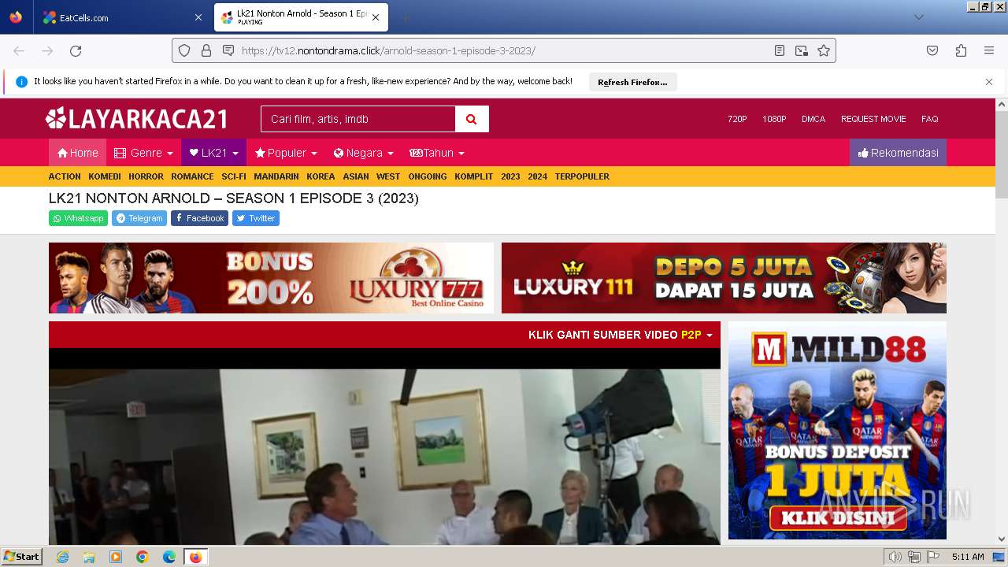The width and height of the screenshot is (1008, 567).
Task: Launch Chrome from the taskbar
Action: click(143, 557)
